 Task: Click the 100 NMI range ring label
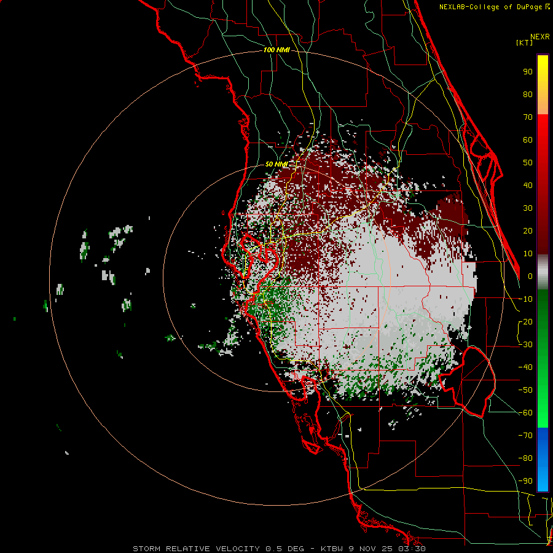tap(276, 50)
